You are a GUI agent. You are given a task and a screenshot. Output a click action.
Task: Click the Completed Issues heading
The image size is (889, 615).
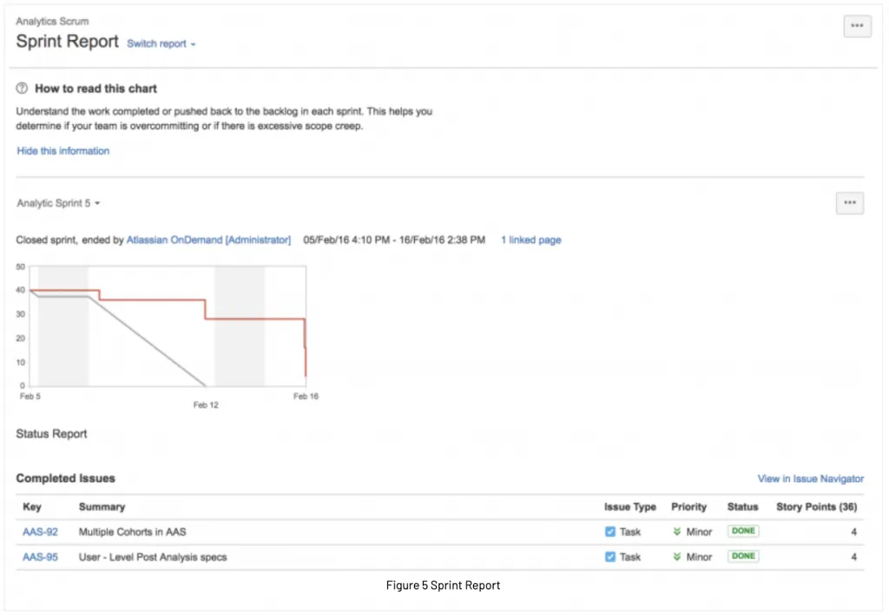click(x=65, y=479)
